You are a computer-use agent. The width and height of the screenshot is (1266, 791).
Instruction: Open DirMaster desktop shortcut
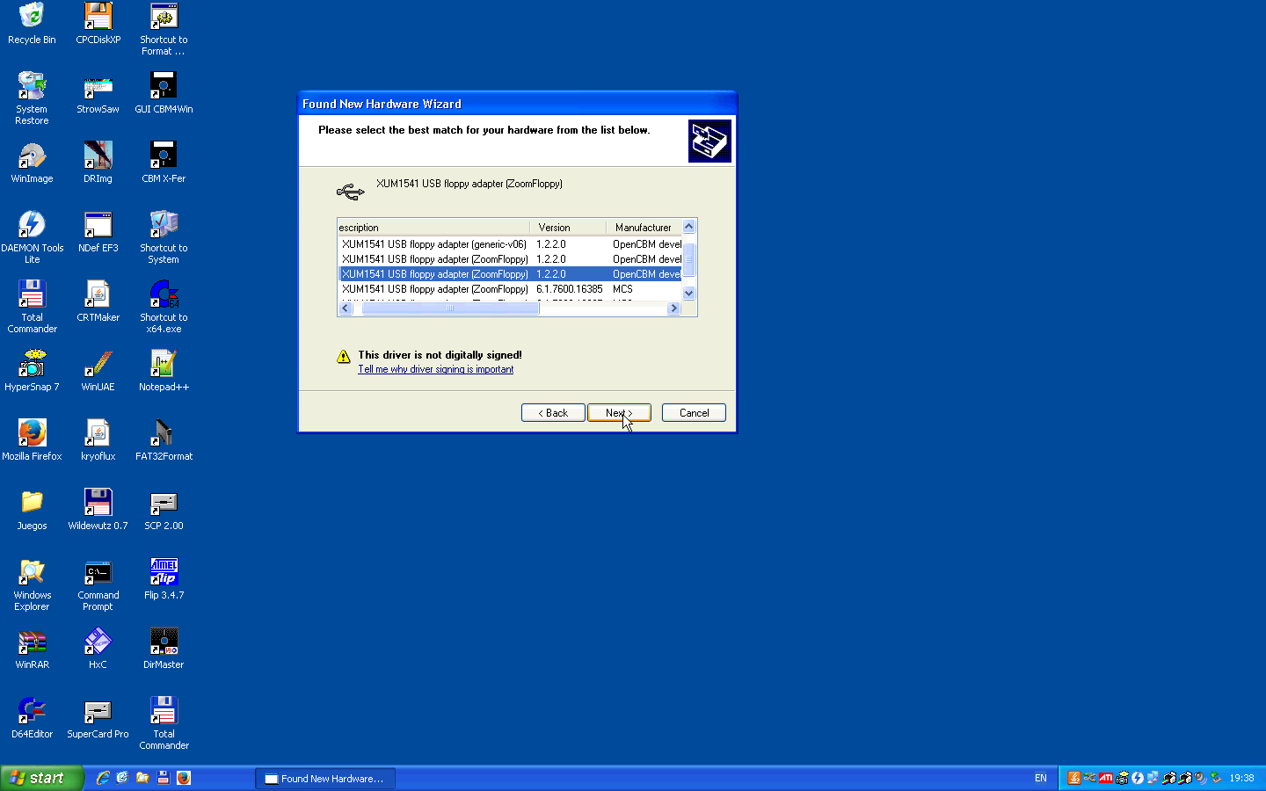tap(164, 649)
